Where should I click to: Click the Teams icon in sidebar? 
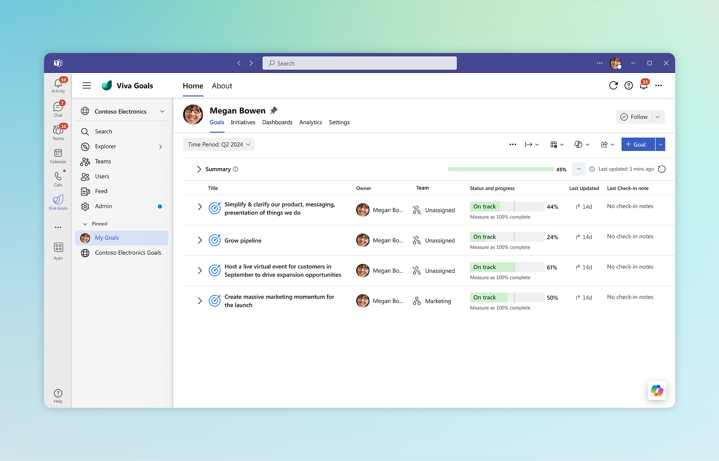pyautogui.click(x=58, y=131)
